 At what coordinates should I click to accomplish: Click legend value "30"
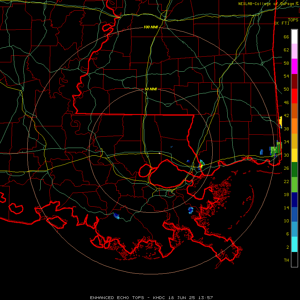[x=286, y=155]
